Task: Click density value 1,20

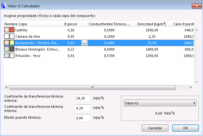Action: pos(152,36)
